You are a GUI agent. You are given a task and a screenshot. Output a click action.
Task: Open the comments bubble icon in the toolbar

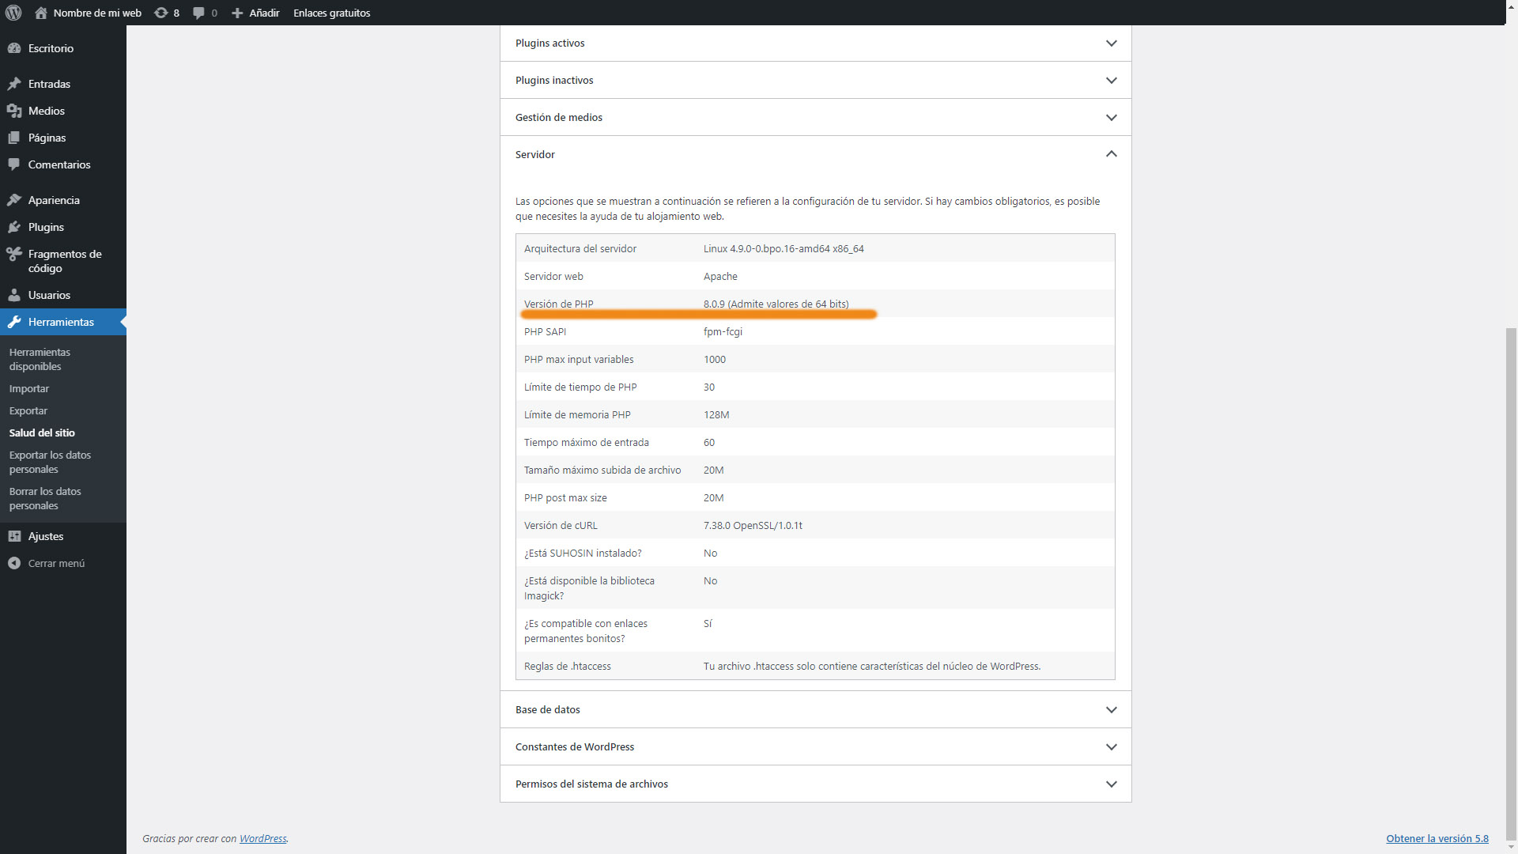(x=198, y=13)
